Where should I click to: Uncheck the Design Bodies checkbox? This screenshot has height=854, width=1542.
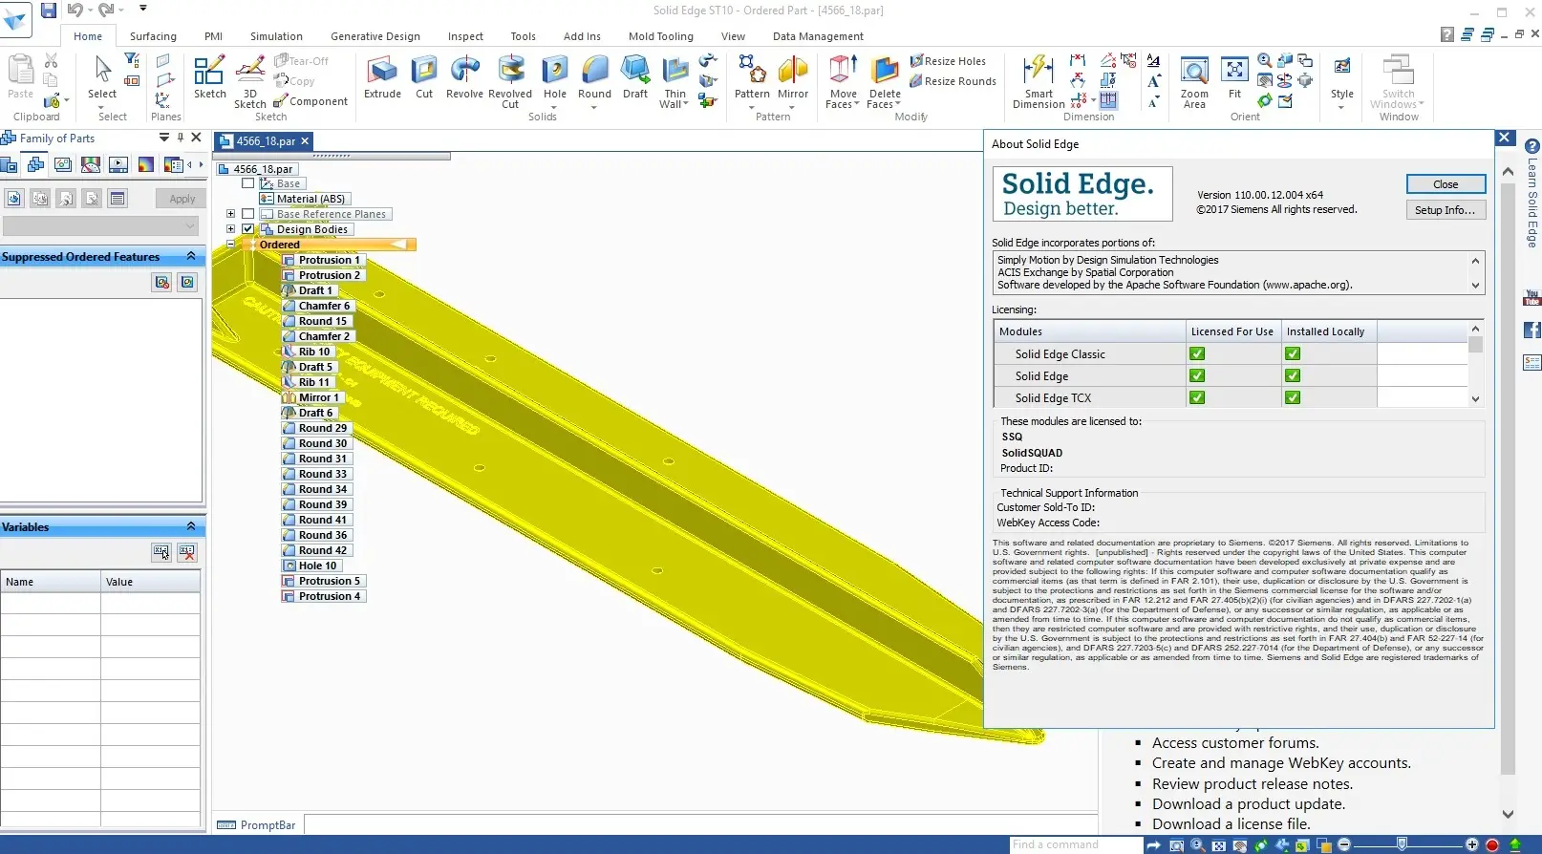[x=248, y=229]
